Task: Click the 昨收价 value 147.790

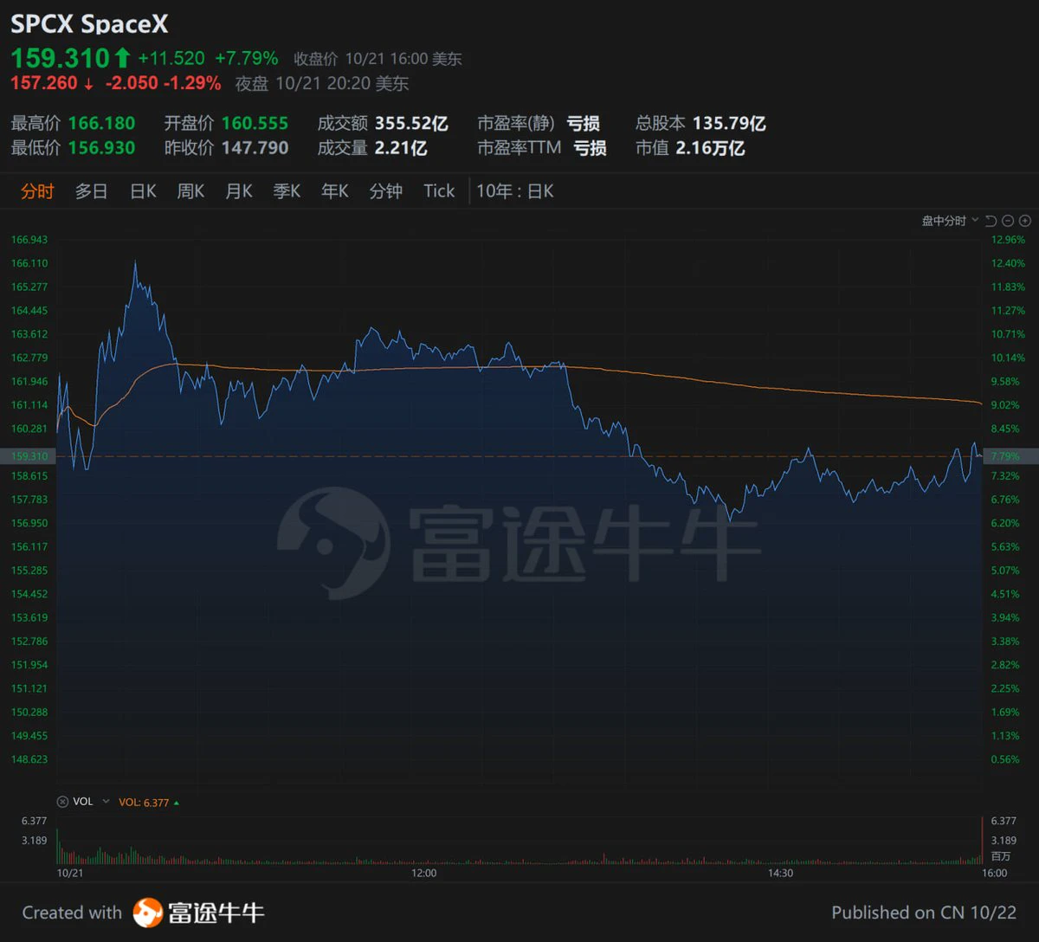Action: tap(255, 148)
